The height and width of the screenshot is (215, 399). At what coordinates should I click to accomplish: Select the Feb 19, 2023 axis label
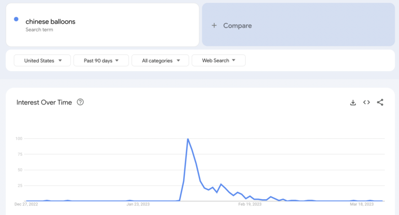(250, 204)
